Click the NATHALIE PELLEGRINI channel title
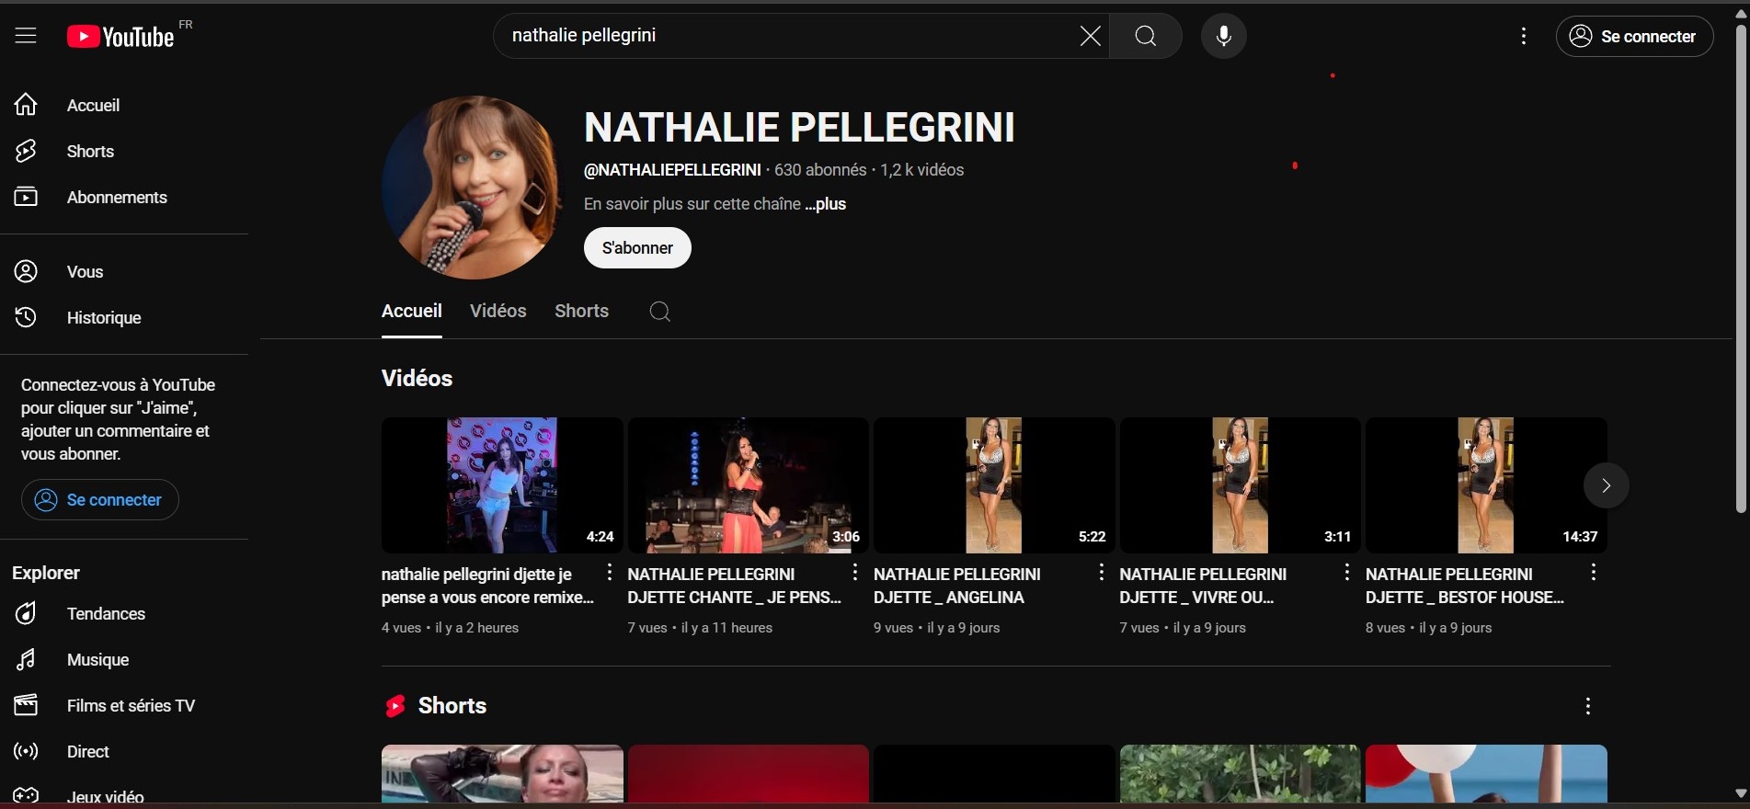Viewport: 1750px width, 809px height. (x=800, y=128)
